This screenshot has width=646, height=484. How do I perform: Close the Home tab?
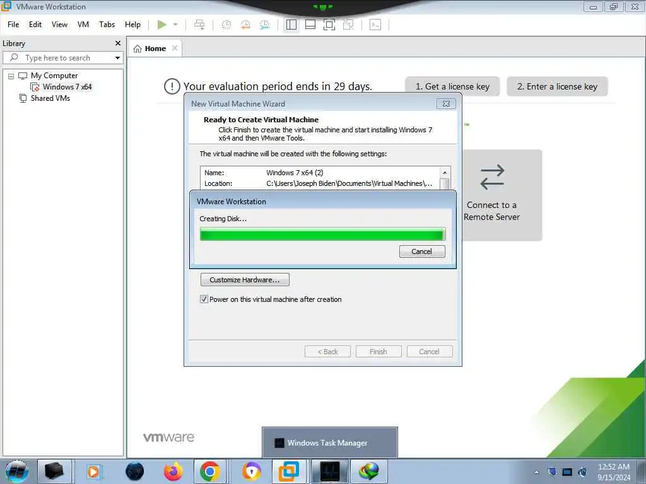click(x=175, y=48)
